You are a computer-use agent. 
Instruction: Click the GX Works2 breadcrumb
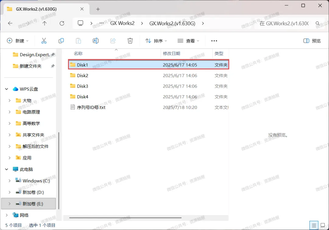click(122, 23)
